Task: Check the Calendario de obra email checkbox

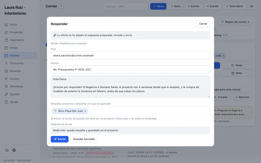Action: [49, 149]
